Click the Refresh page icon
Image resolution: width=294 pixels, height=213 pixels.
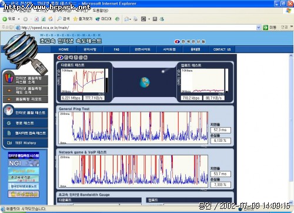[44, 19]
